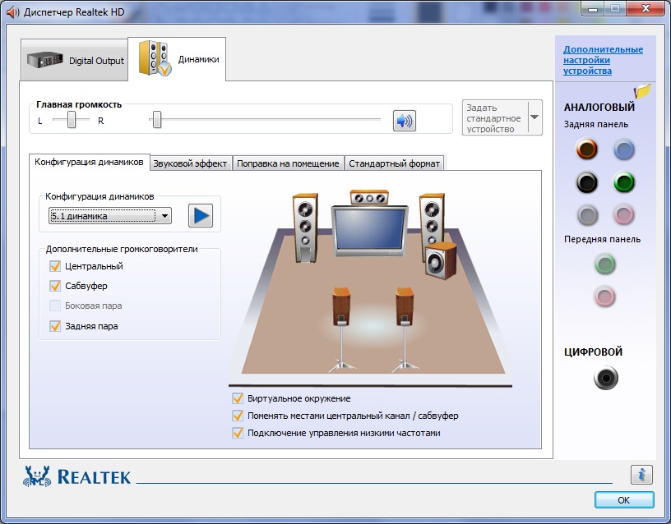Open the info button near Realtek logo
Viewport: 671px width, 524px height.
(641, 474)
